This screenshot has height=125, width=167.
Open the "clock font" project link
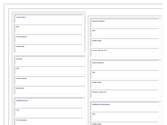[x=19, y=59]
